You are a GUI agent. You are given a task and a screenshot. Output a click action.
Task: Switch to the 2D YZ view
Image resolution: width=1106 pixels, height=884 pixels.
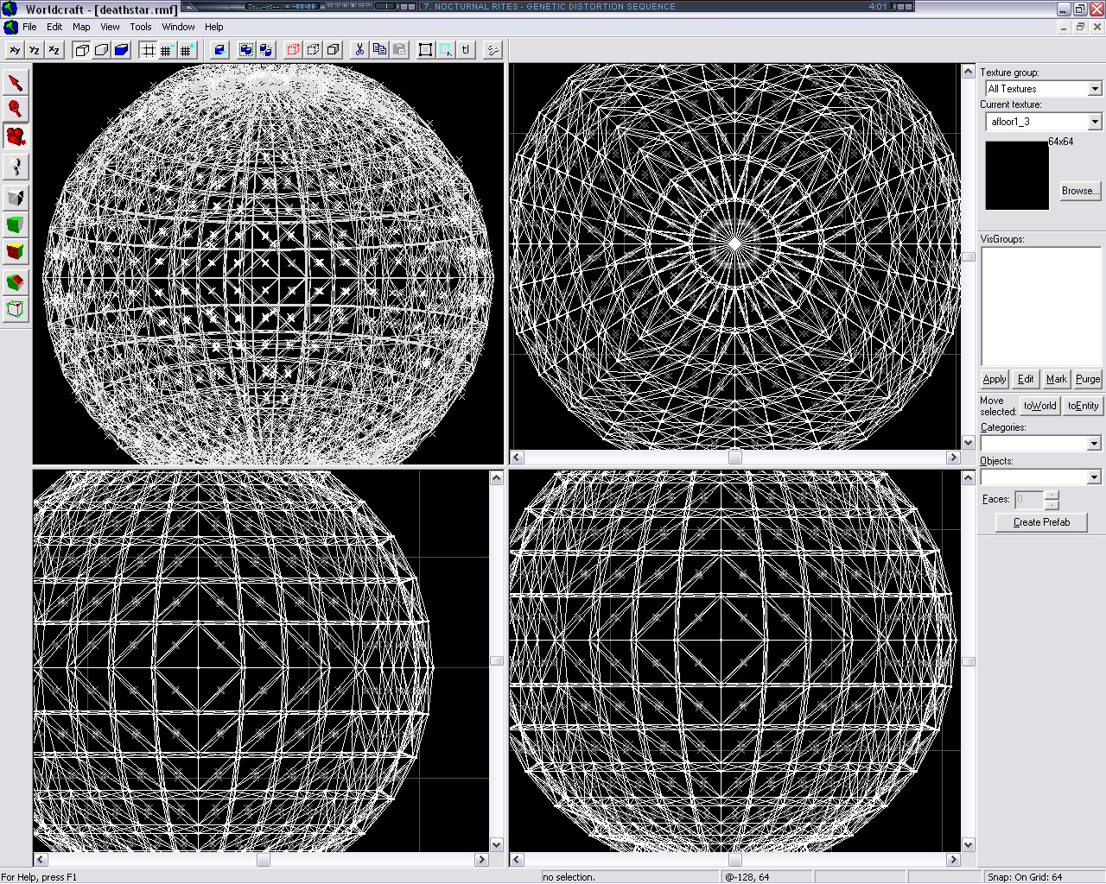35,50
